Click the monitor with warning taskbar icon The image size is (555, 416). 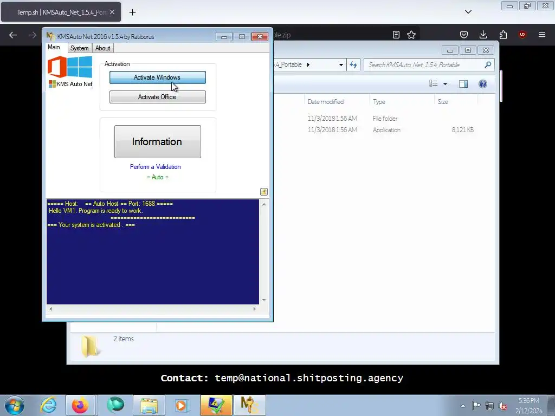(x=216, y=405)
